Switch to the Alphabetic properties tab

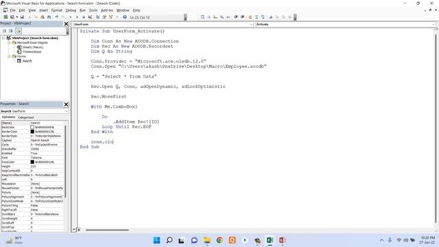point(9,117)
